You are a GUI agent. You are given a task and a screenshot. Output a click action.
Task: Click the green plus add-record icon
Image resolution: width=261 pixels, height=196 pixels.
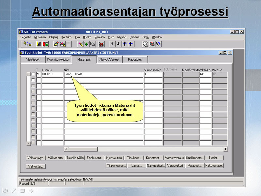point(86,44)
